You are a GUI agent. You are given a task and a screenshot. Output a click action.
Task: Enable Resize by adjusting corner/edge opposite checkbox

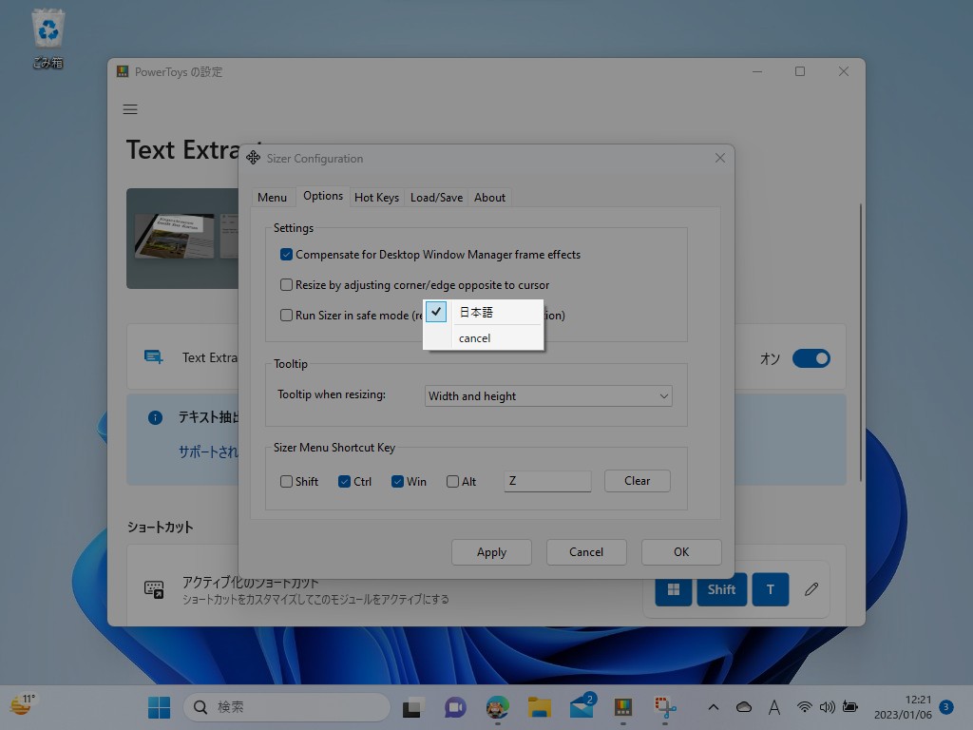coord(286,285)
